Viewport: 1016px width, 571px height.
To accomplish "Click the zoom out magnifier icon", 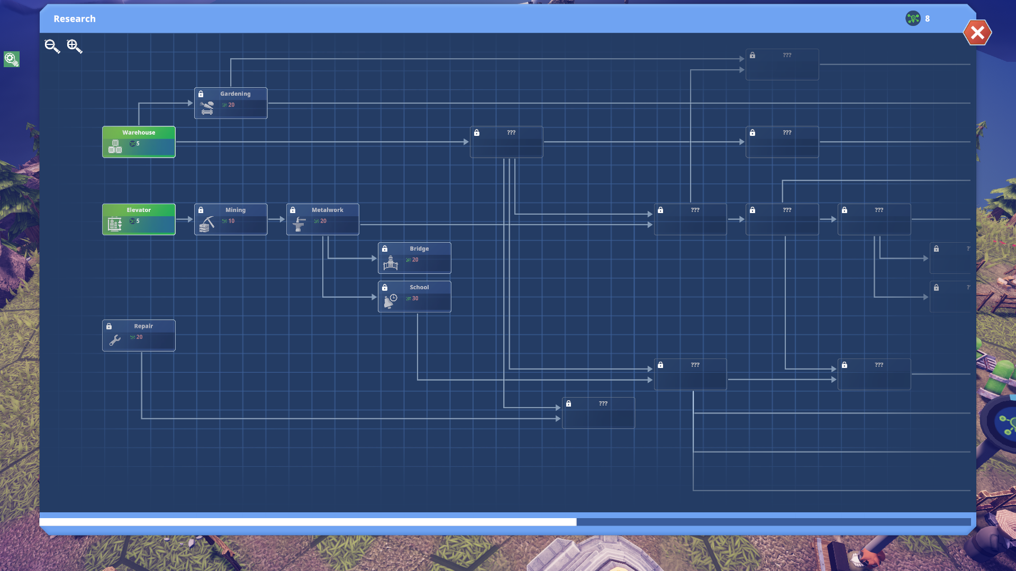I will [52, 47].
